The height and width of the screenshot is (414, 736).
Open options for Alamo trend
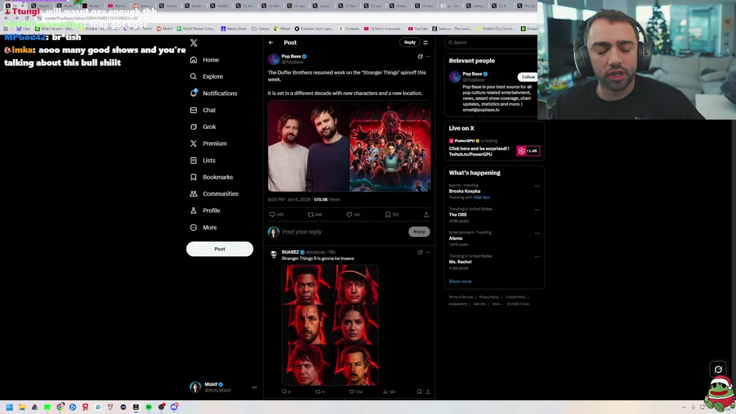(537, 233)
